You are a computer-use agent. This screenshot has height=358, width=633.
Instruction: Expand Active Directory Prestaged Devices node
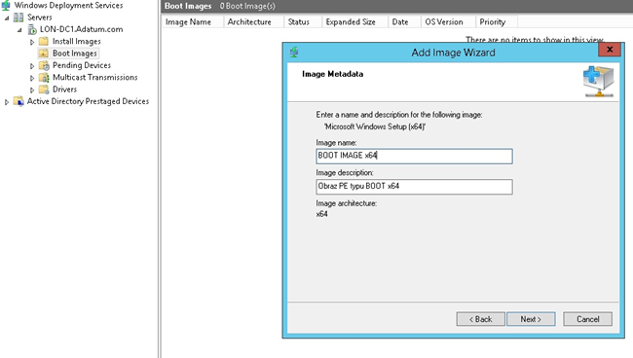7,102
